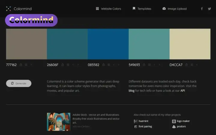Screen dimensions: 216x135
Task: Click hex code 549693 text
Action: point(134,65)
